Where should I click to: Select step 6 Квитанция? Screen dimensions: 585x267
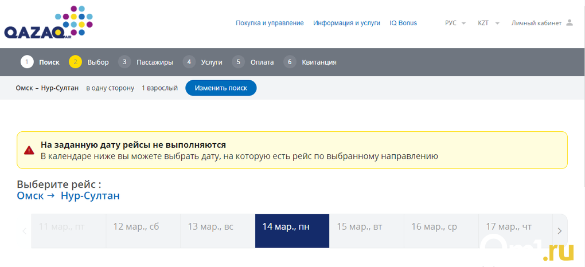coord(310,62)
